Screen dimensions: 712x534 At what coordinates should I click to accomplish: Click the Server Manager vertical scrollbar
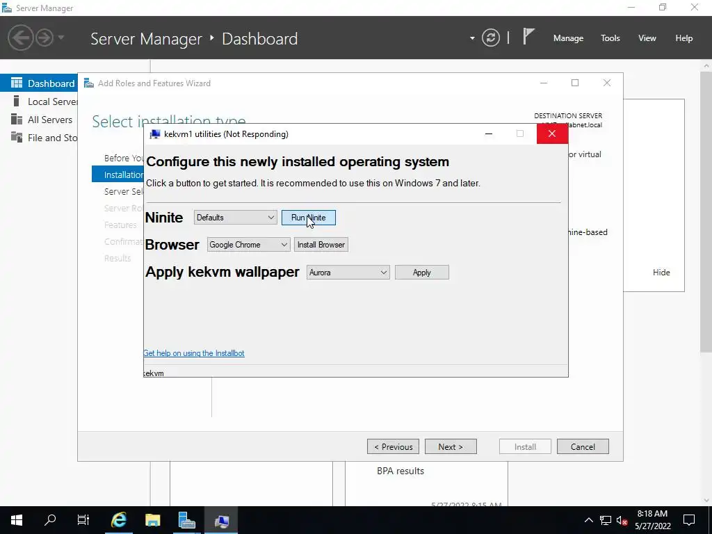[x=706, y=211]
